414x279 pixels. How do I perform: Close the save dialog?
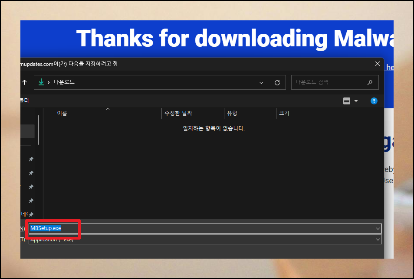(378, 64)
